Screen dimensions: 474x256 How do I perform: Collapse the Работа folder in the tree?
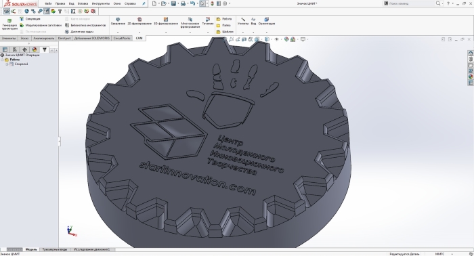[x=2, y=60]
